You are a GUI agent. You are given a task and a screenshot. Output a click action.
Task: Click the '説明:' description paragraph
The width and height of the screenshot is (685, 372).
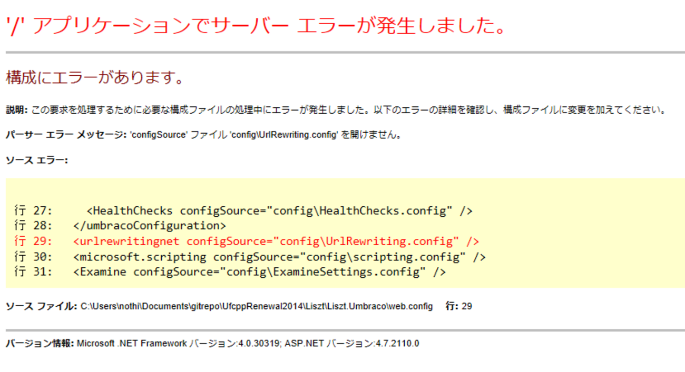(336, 110)
